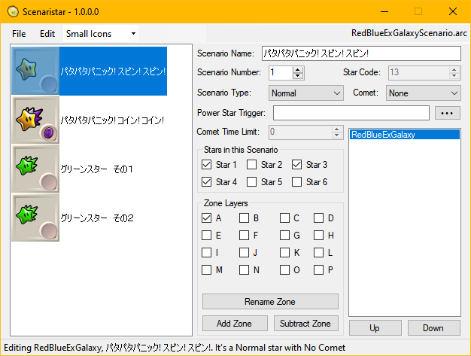Enable Zone Layer G checkbox

(x=284, y=236)
